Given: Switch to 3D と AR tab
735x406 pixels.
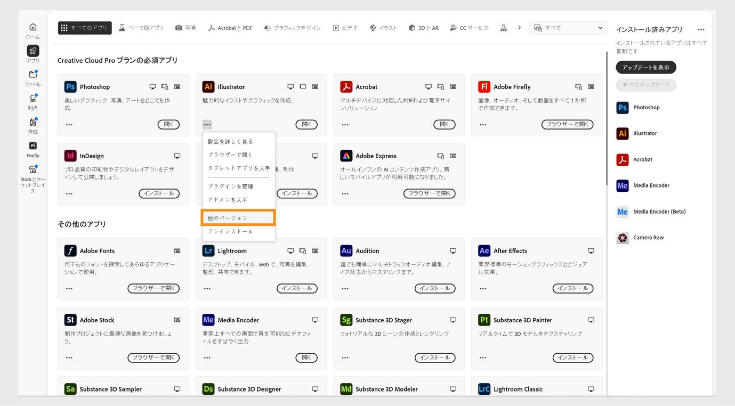Looking at the screenshot, I should coord(424,28).
